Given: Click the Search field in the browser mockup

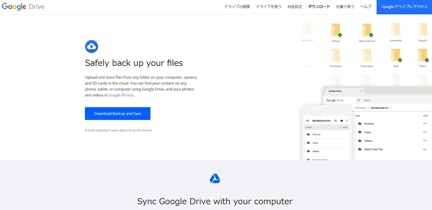Looking at the screenshot, I should [394, 100].
